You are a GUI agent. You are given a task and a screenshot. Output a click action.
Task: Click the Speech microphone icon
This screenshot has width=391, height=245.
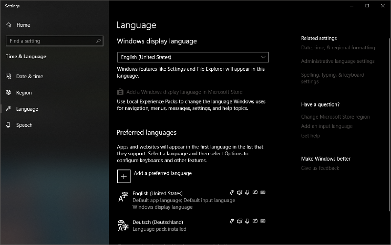[8, 125]
